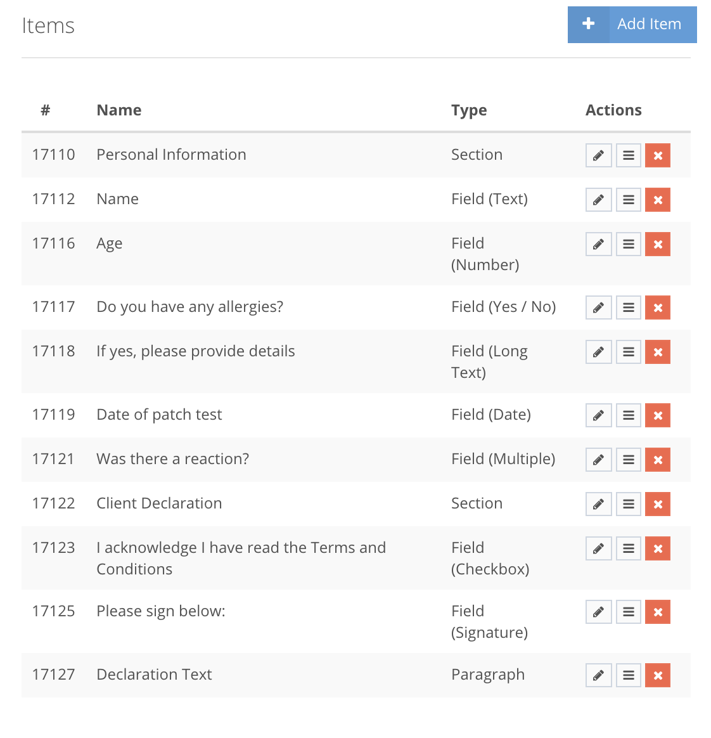Click the Name column header
Image resolution: width=711 pixels, height=738 pixels.
point(119,110)
